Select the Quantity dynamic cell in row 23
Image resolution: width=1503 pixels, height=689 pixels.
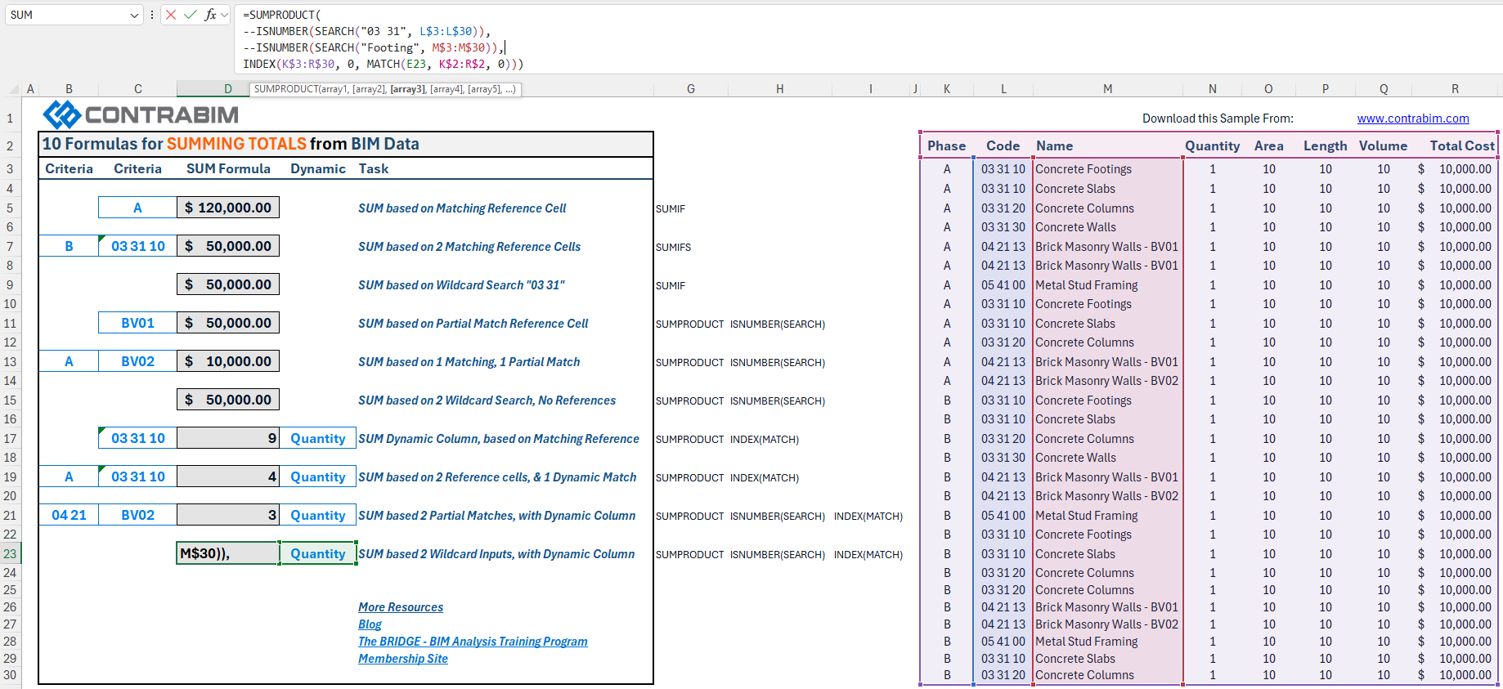pos(317,553)
